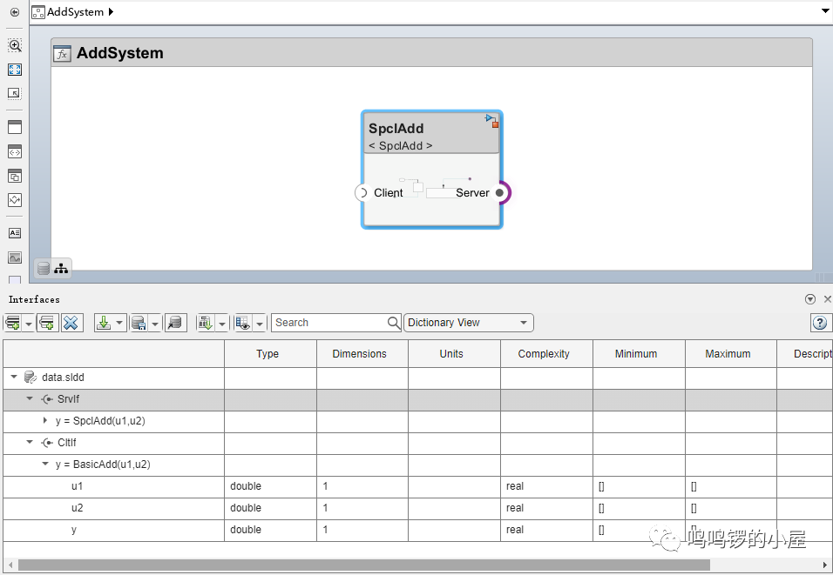Collapse y = BasicAdd(u1,u2) row
Image resolution: width=833 pixels, height=575 pixels.
tap(45, 465)
